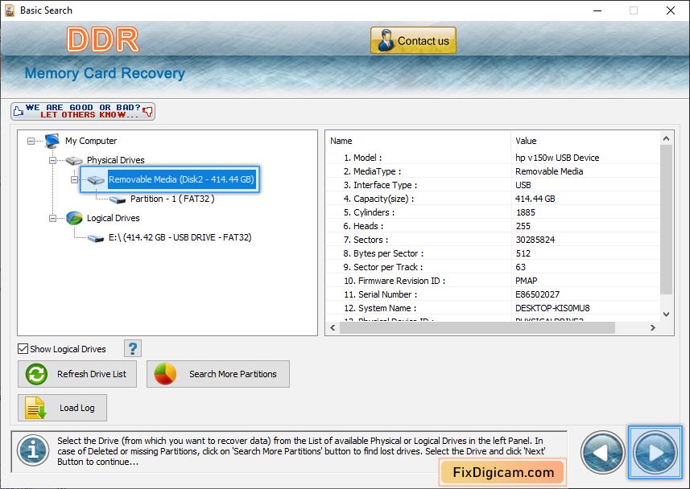Collapse the Physical Drives node
Image resolution: width=690 pixels, height=489 pixels.
coord(52,161)
